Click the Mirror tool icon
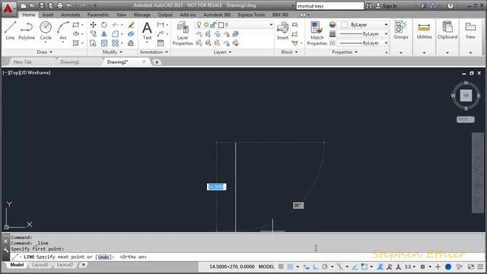 pyautogui.click(x=104, y=33)
